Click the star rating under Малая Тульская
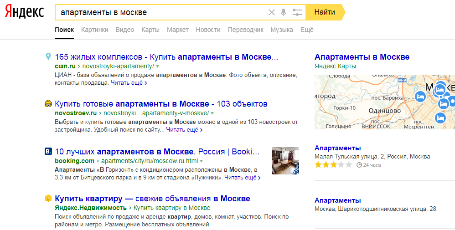Image resolution: width=455 pixels, height=230 pixels. coord(333,165)
